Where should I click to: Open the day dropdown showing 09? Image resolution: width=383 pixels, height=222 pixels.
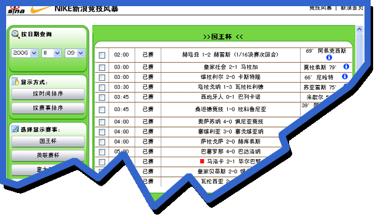click(x=75, y=53)
